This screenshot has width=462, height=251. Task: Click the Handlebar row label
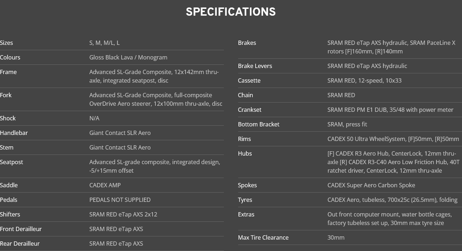pyautogui.click(x=14, y=133)
